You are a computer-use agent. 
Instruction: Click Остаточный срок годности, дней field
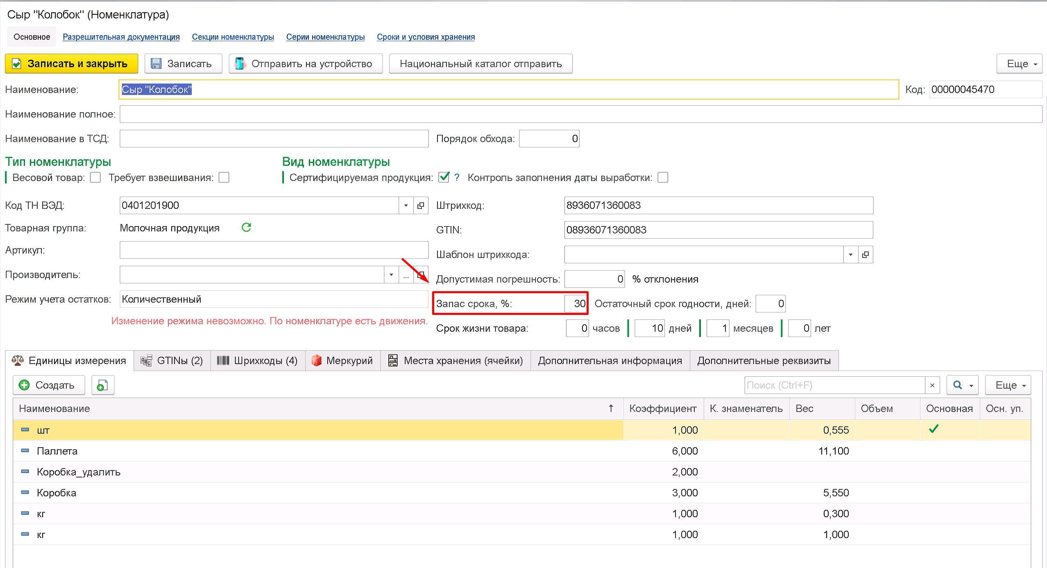tap(771, 304)
